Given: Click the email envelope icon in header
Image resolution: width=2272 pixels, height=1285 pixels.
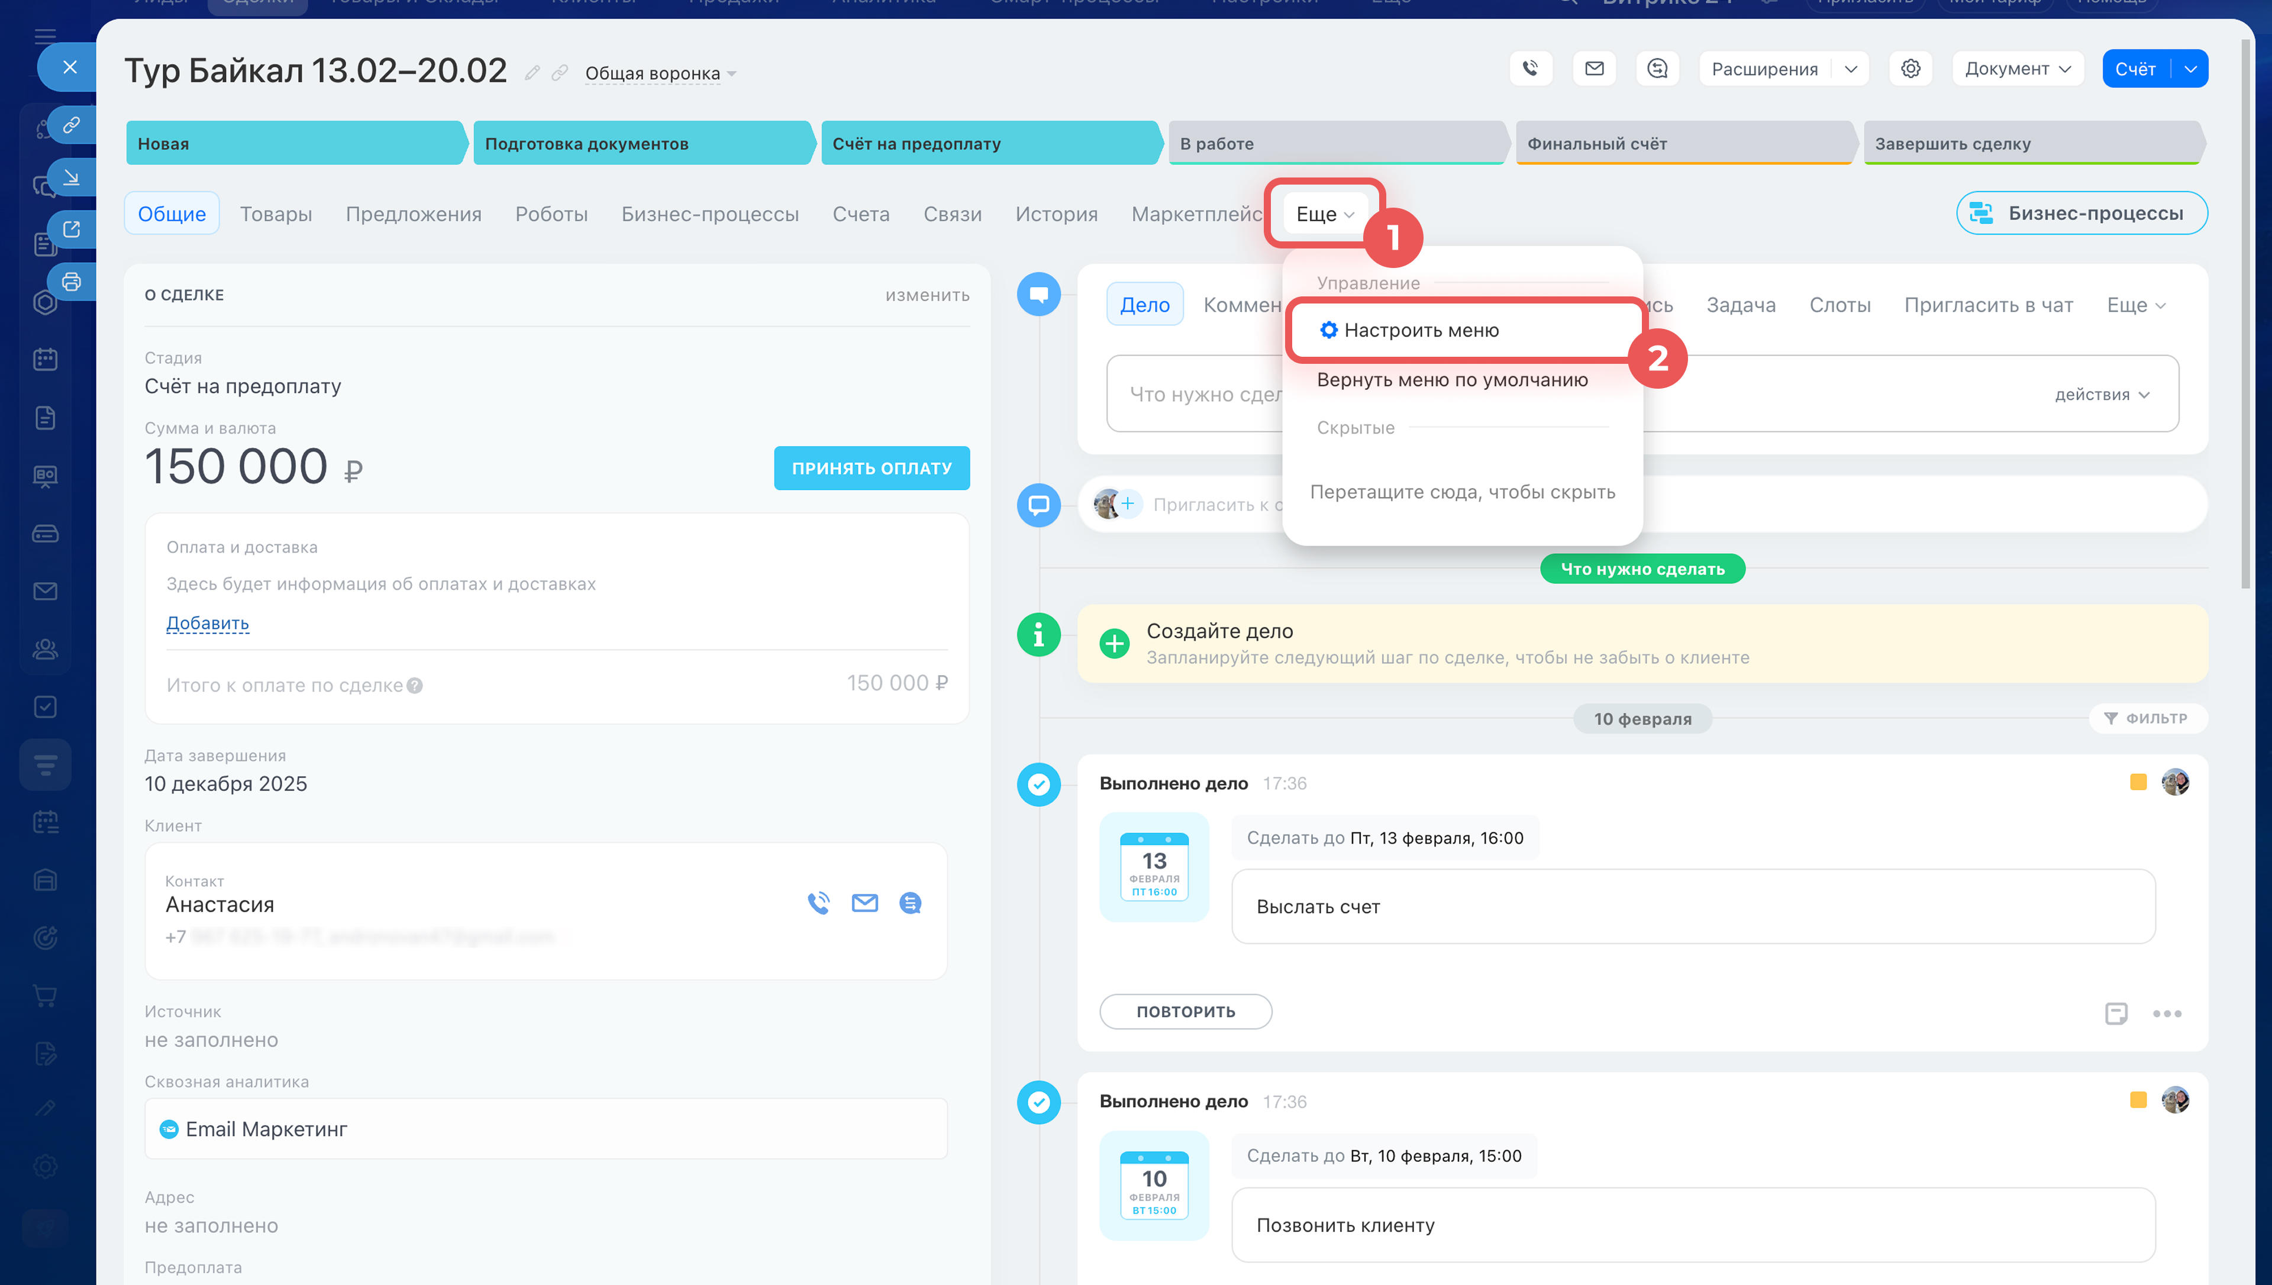Looking at the screenshot, I should coord(1593,68).
